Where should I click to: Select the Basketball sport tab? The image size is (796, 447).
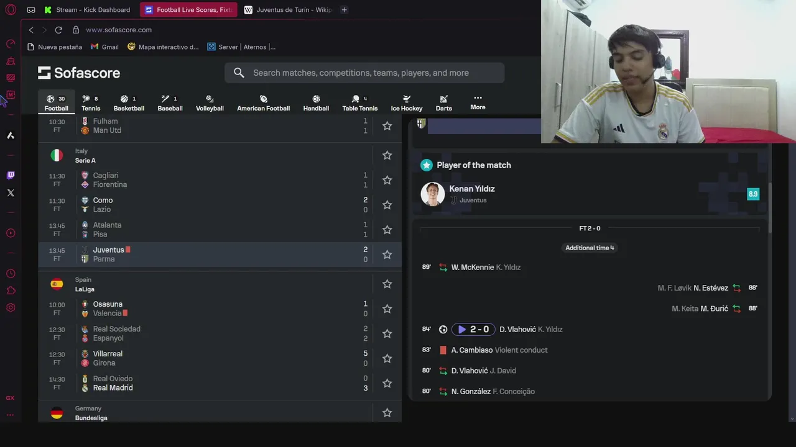129,103
